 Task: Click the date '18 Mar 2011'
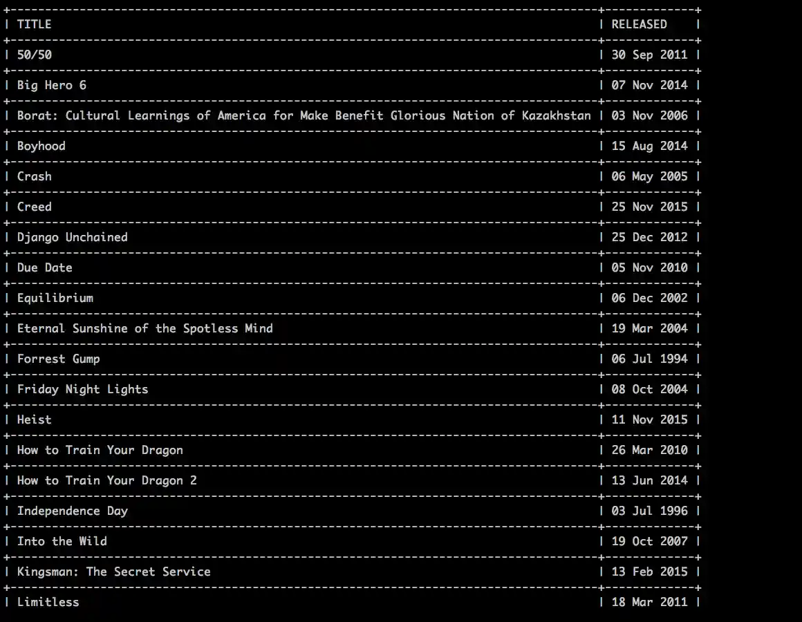pyautogui.click(x=650, y=602)
